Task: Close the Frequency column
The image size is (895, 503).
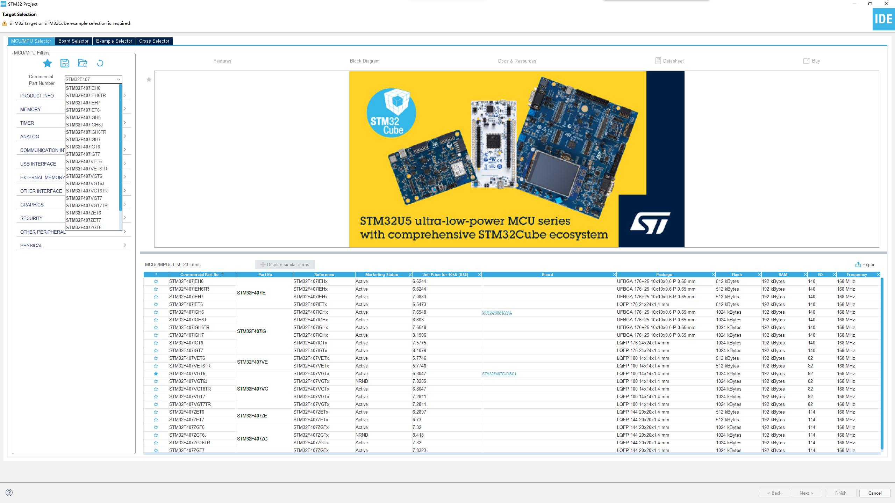Action: point(878,275)
